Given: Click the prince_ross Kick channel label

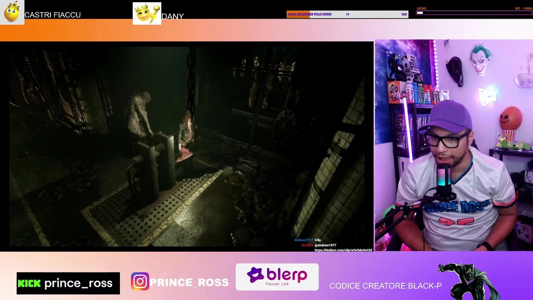Looking at the screenshot, I should pos(78,283).
